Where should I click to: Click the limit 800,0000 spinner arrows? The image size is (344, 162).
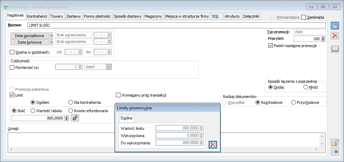click(x=67, y=118)
